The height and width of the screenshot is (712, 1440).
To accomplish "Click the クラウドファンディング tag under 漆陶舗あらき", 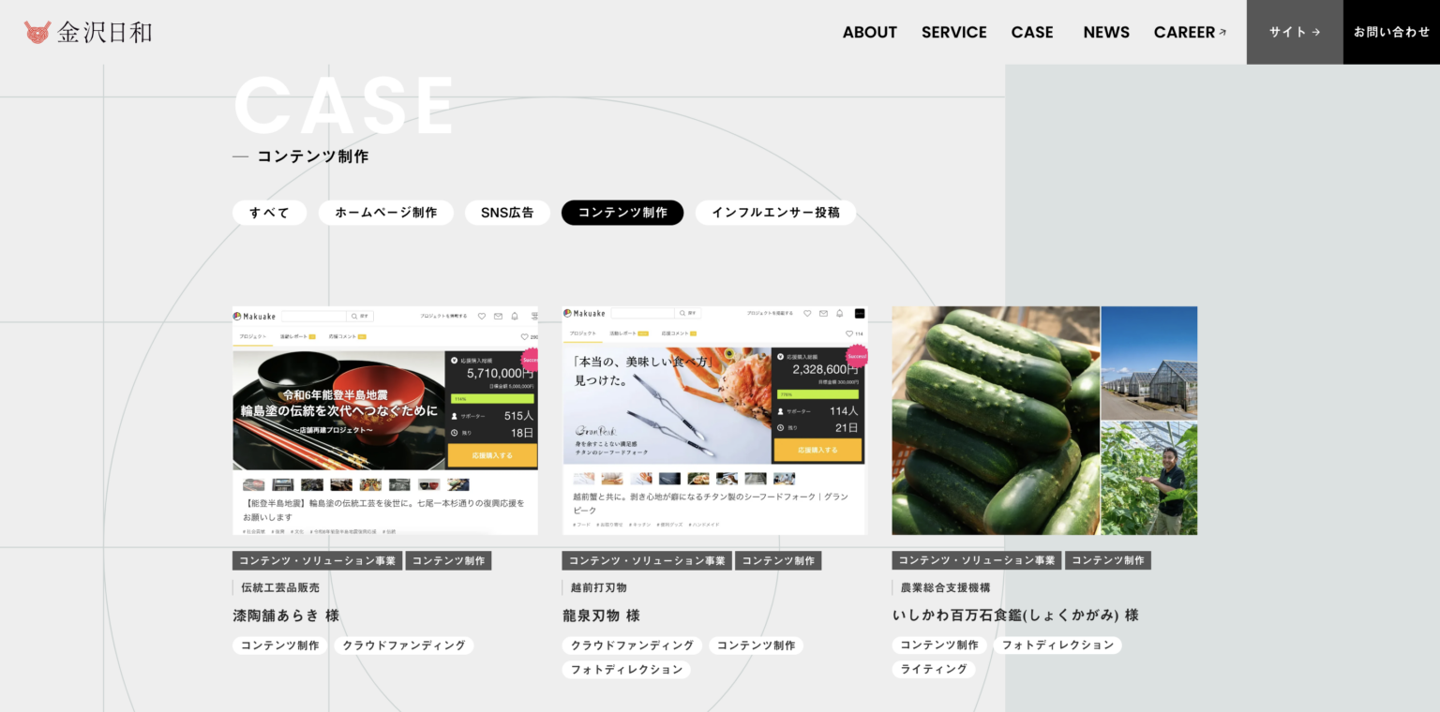I will [403, 645].
